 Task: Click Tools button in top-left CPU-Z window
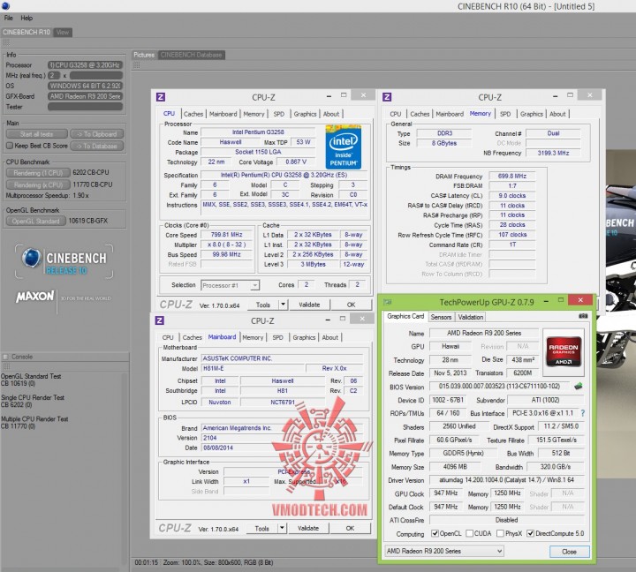click(x=263, y=305)
